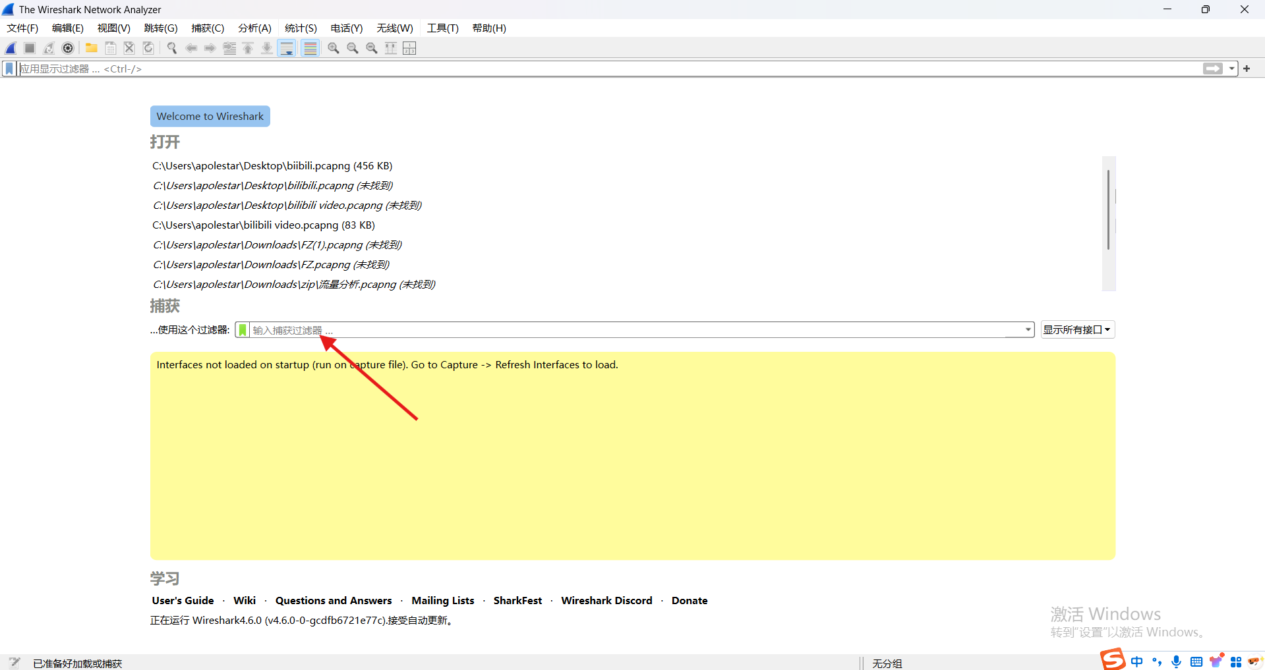Open 显示所有接口 dropdown
The width and height of the screenshot is (1265, 670).
click(x=1078, y=330)
